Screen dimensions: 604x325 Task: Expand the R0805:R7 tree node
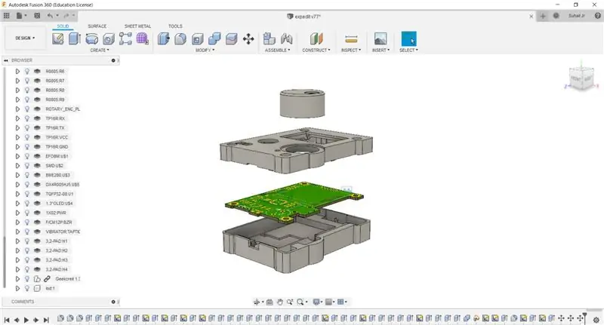point(17,81)
